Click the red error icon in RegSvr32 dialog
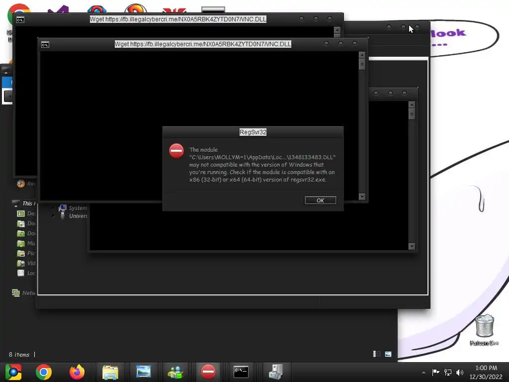This screenshot has width=509, height=382. (x=176, y=151)
